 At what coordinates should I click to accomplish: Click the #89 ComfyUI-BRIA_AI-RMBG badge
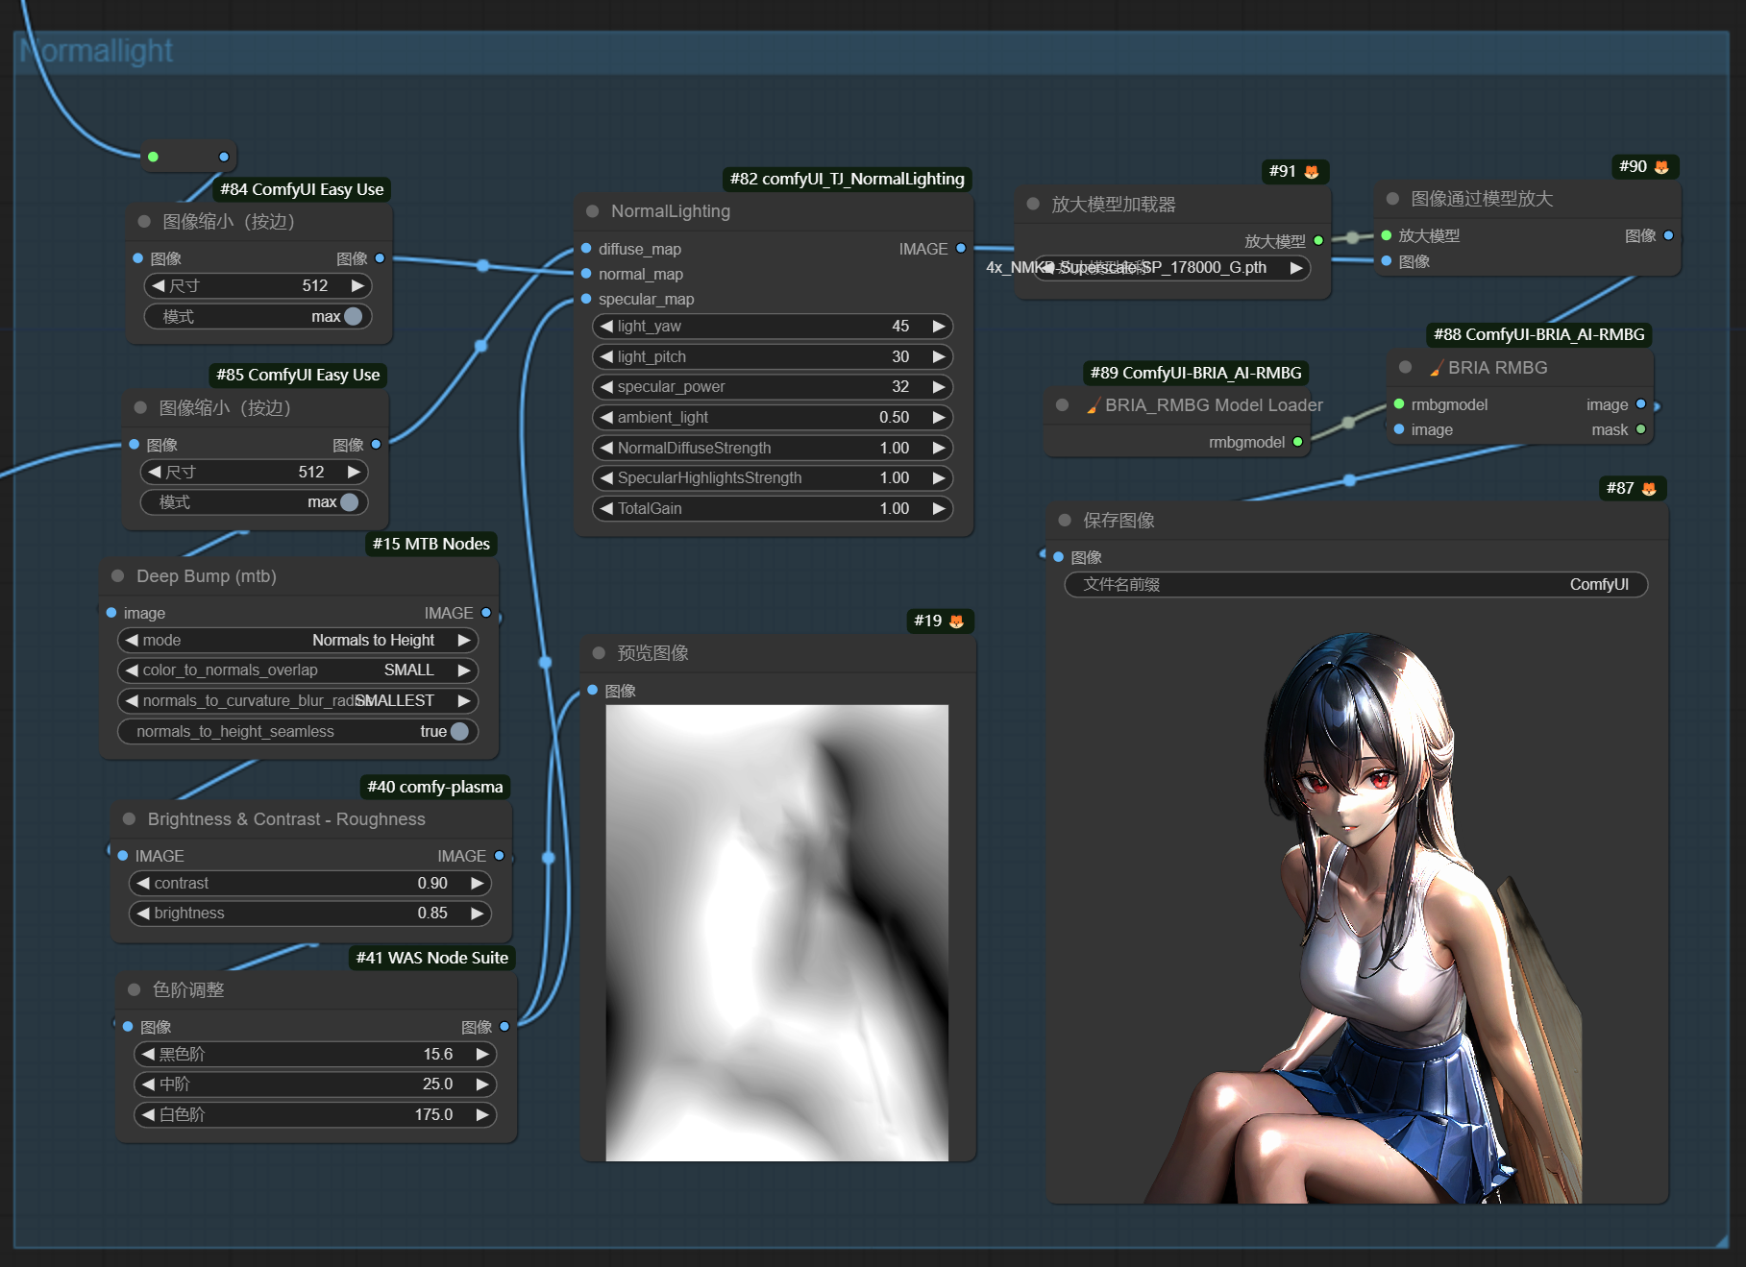coord(1195,373)
